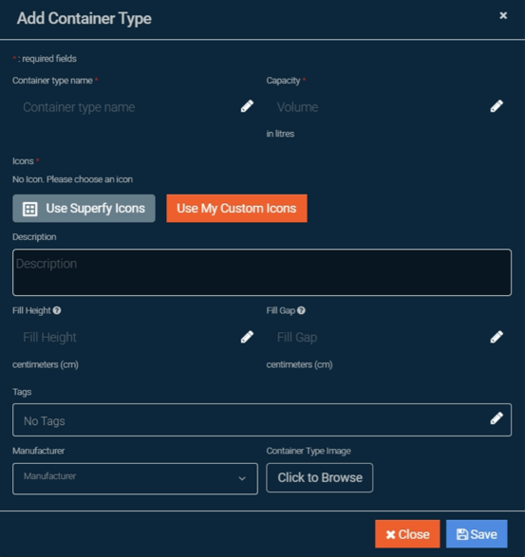This screenshot has height=557, width=525.
Task: Select Use Superfy Icons button
Action: (x=84, y=208)
